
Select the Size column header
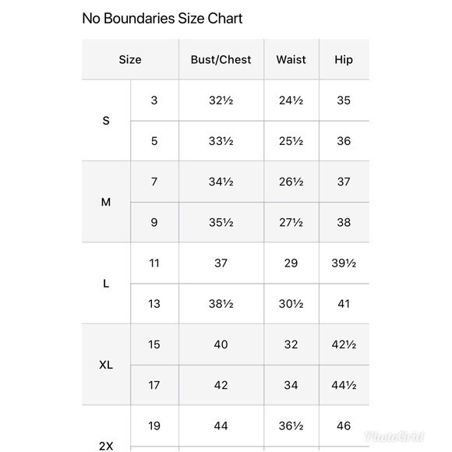[x=130, y=60]
